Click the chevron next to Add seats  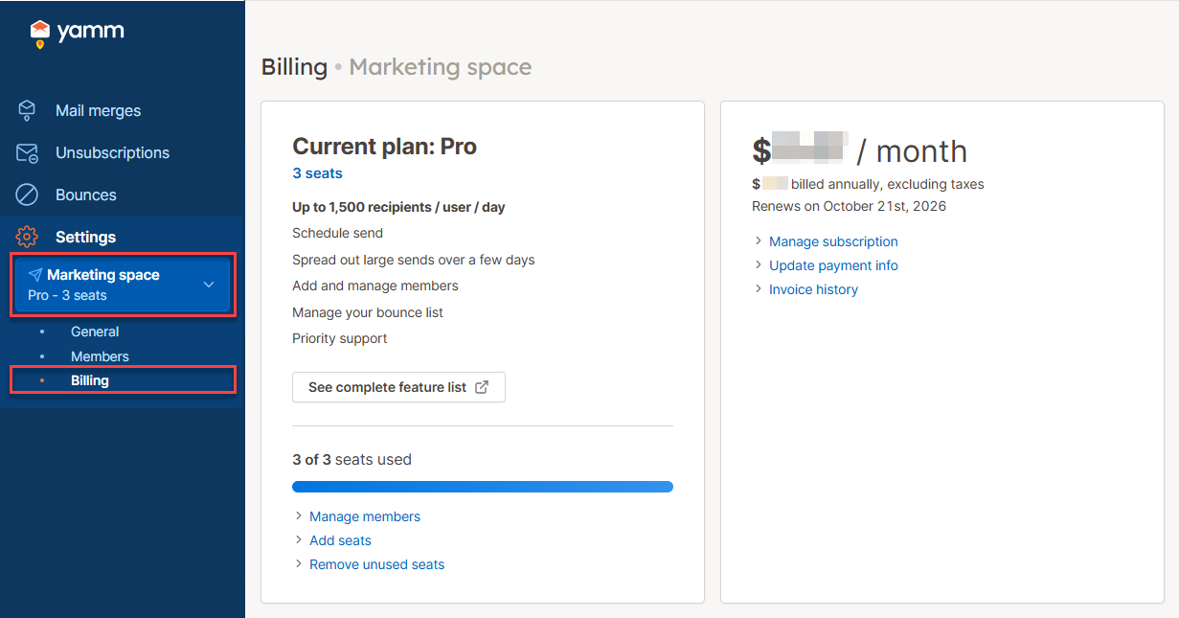click(298, 540)
